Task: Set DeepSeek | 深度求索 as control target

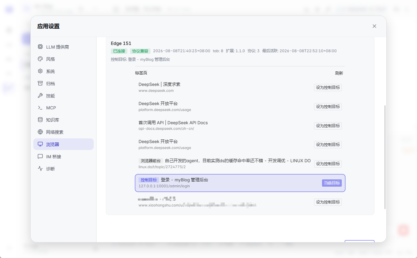Action: point(328,88)
